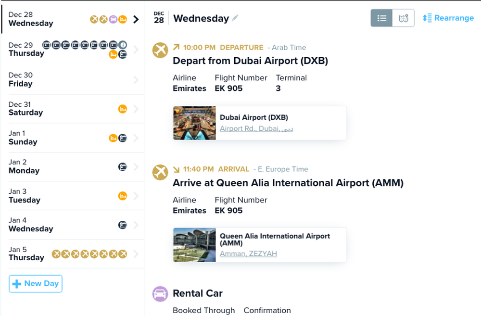Click the lodging icon on Dec 31 row
The height and width of the screenshot is (316, 481).
click(123, 109)
